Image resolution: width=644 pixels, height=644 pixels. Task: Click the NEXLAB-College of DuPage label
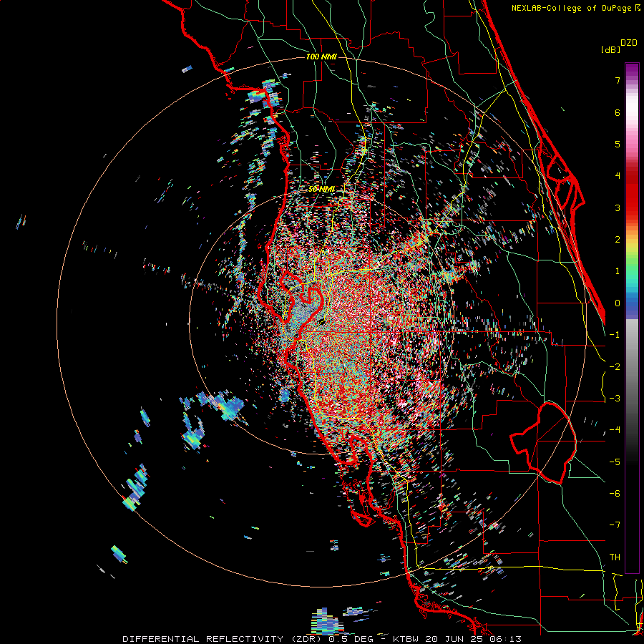572,8
